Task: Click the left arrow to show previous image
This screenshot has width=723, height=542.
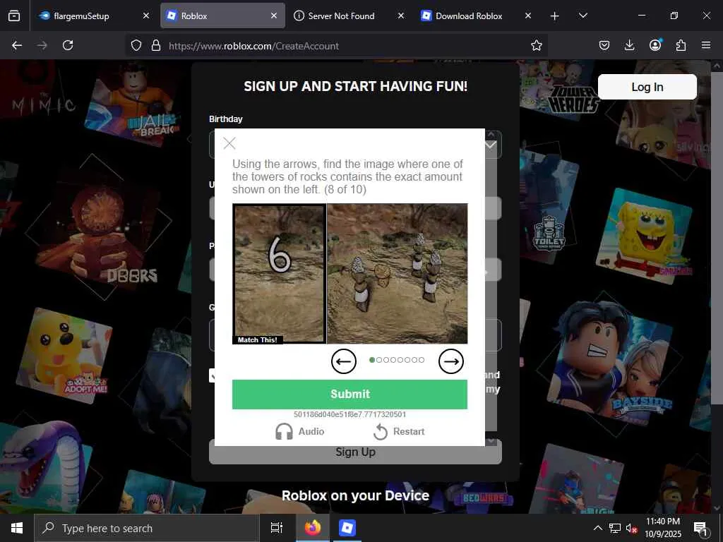Action: pos(344,361)
